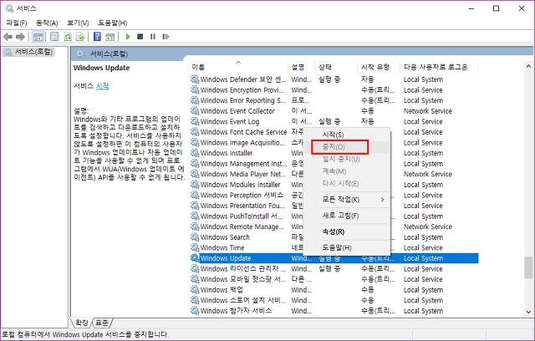The image size is (535, 341).
Task: Choose 계속(M) in the context menu
Action: click(347, 171)
